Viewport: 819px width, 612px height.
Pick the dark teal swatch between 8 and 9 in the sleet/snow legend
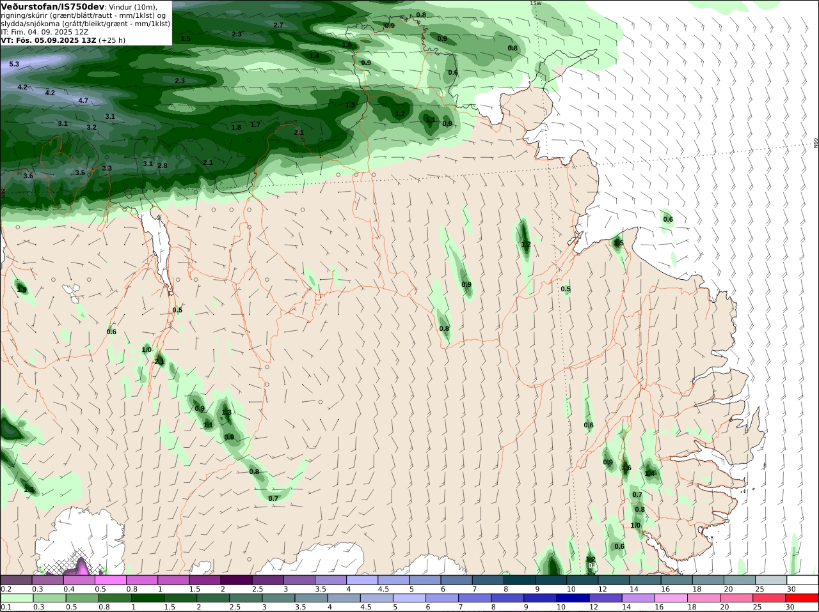520,579
